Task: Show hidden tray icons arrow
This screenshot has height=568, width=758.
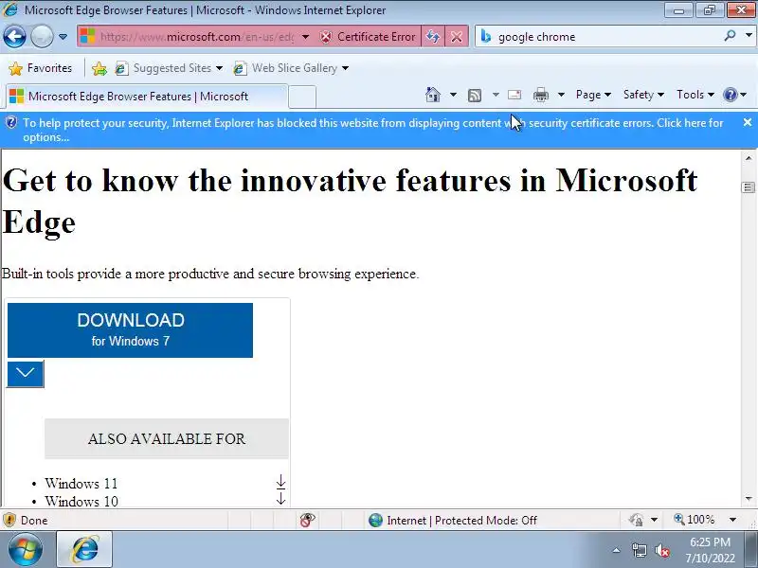Action: point(617,550)
